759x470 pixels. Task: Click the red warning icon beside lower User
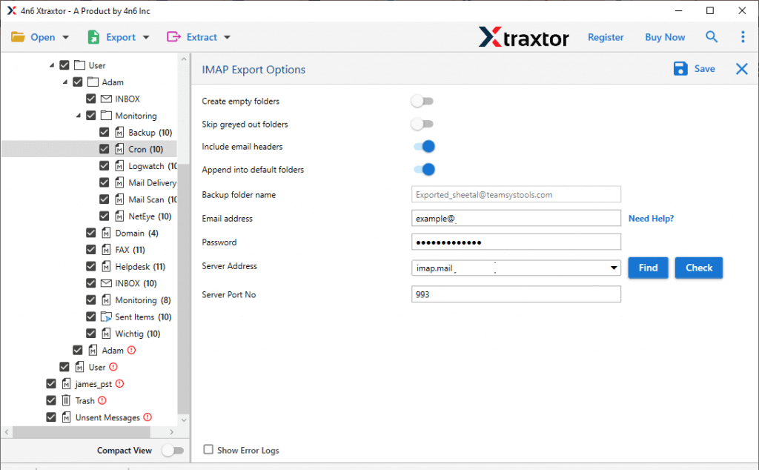coord(113,367)
